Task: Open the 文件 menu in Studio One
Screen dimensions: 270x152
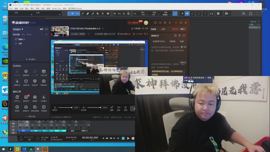Action: tap(11, 8)
